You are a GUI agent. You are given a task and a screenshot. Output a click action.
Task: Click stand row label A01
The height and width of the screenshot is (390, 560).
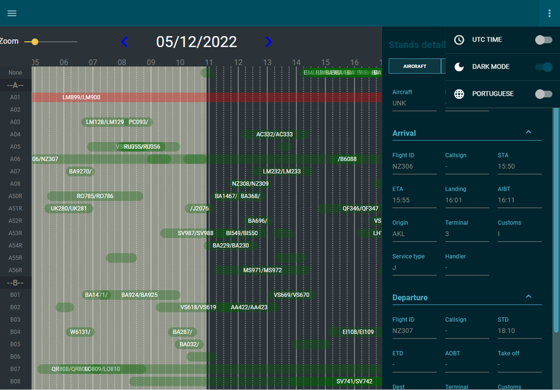(x=15, y=97)
